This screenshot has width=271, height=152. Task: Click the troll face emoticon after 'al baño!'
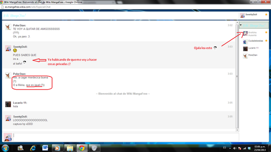click(25, 62)
